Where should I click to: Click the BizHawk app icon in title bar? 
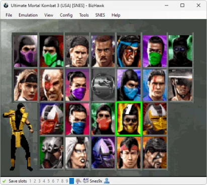click(x=6, y=6)
